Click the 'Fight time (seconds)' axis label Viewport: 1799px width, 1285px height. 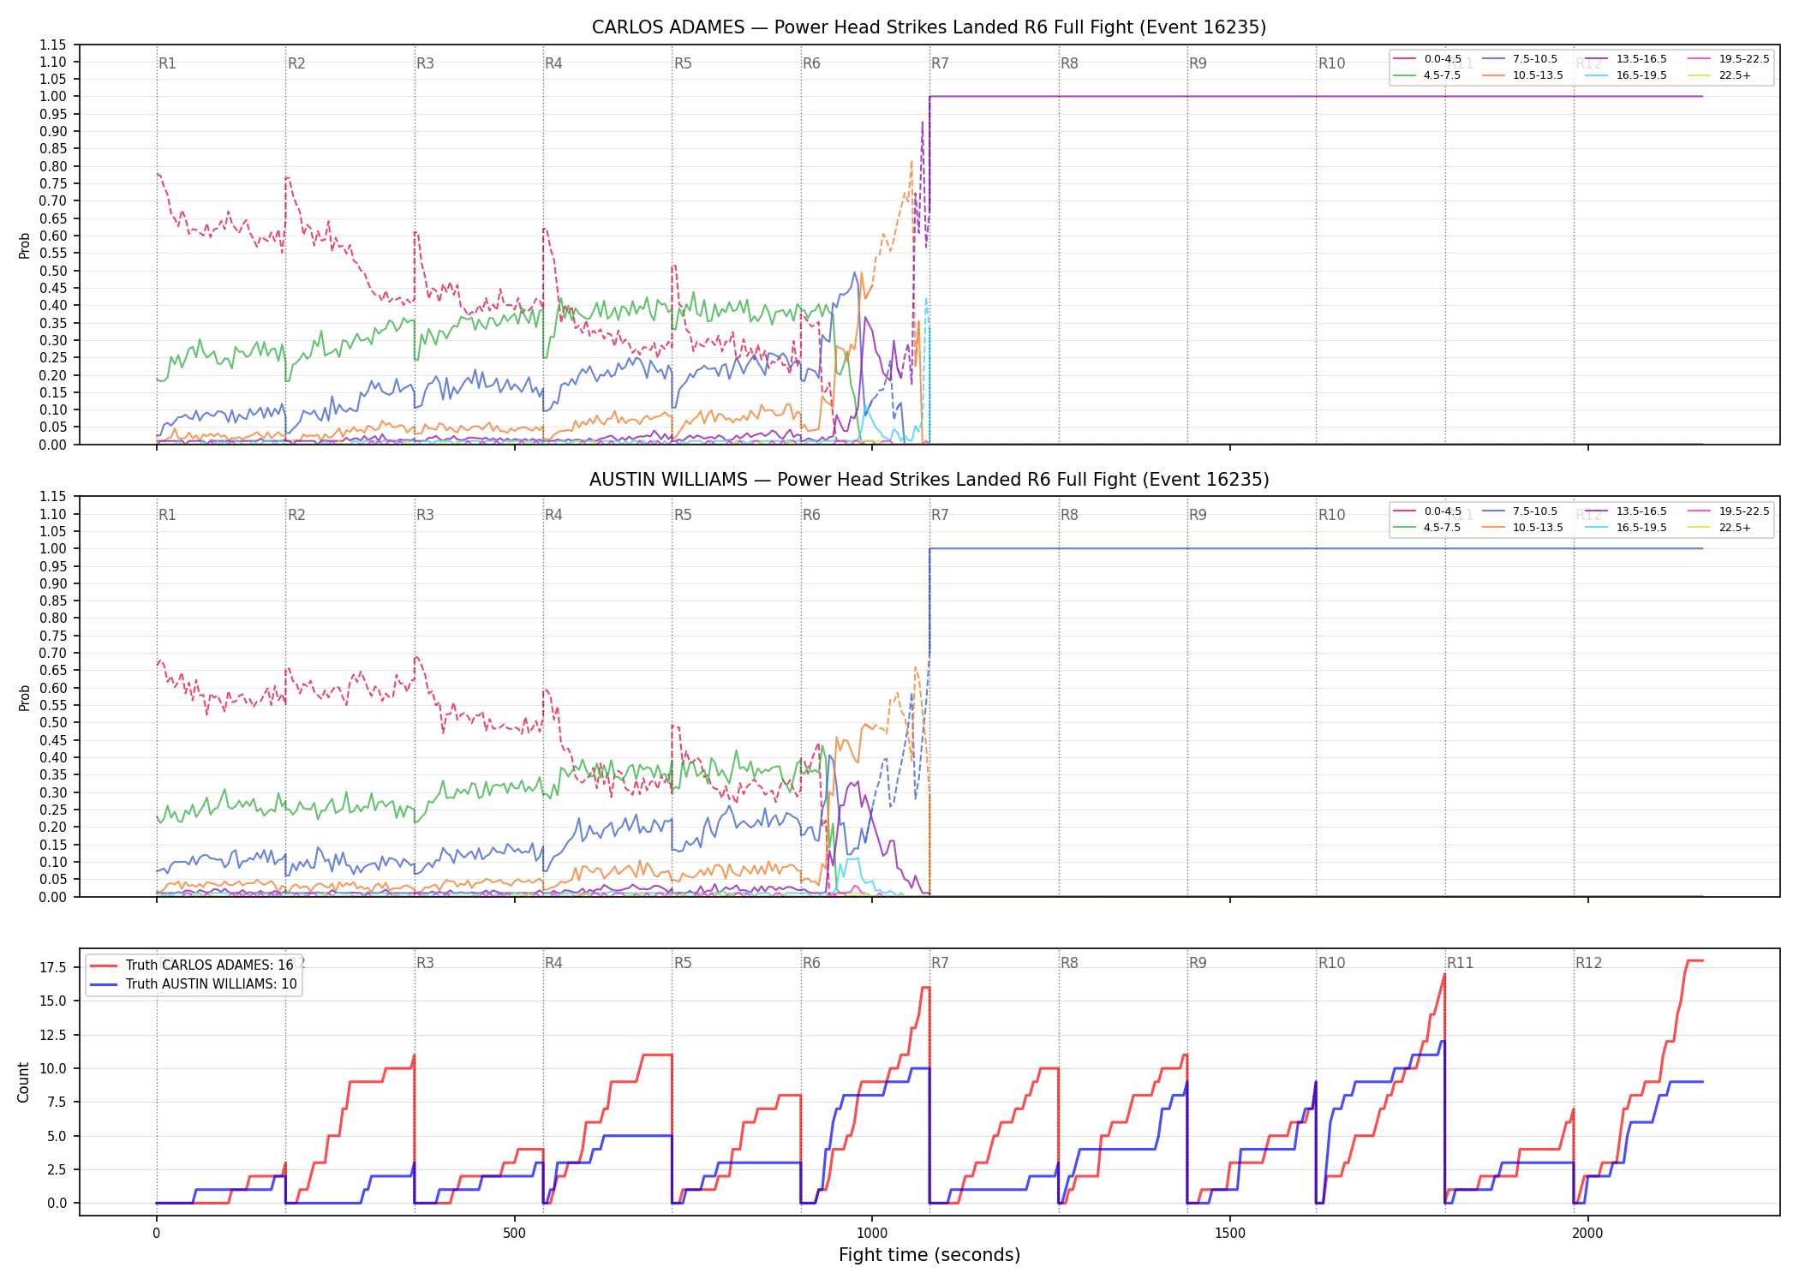pyautogui.click(x=929, y=1255)
